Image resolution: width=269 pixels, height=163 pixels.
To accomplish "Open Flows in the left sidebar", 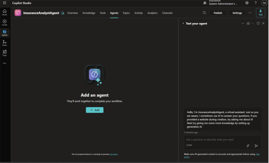I will (x=4, y=43).
